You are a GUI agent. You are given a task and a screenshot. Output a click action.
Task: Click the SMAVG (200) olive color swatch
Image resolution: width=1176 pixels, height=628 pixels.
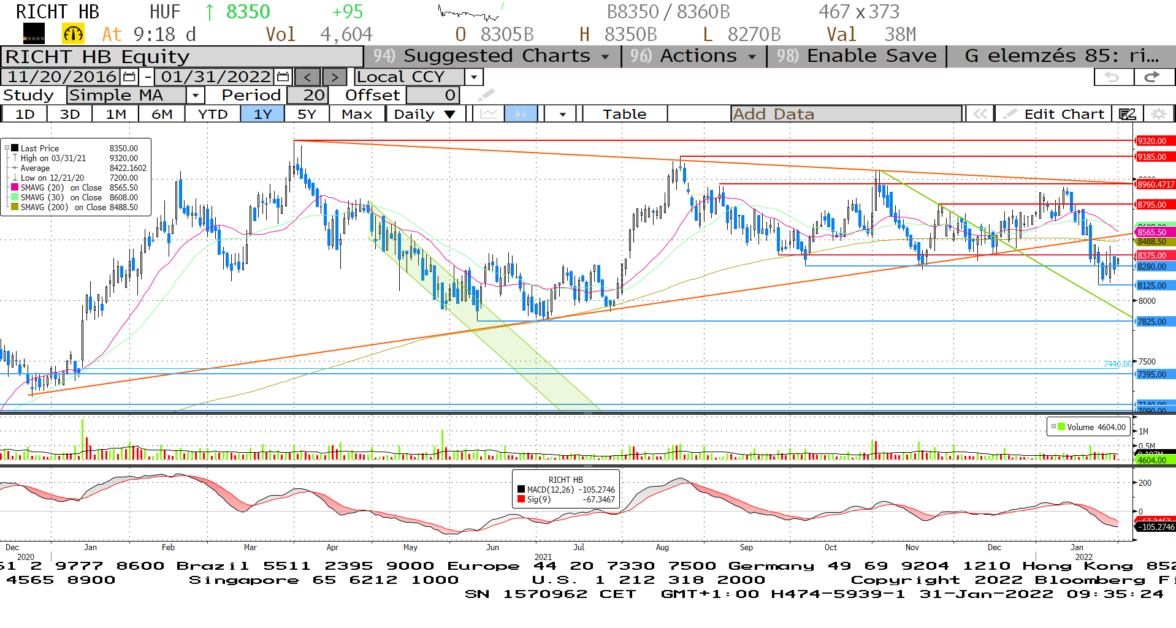(x=15, y=207)
